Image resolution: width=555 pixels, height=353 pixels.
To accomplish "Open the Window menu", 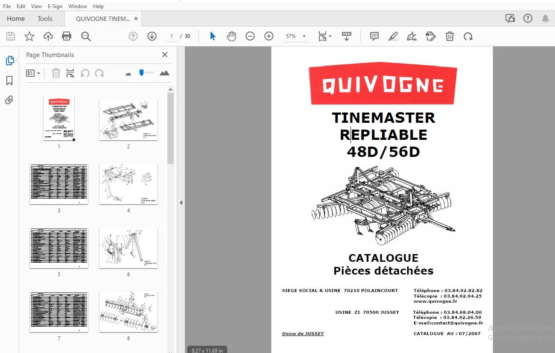I will pyautogui.click(x=78, y=6).
